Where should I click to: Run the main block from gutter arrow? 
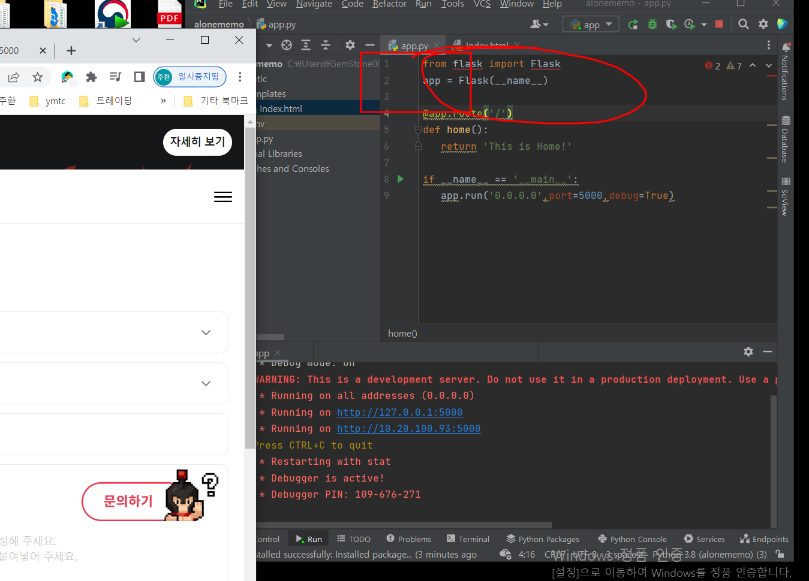[401, 179]
